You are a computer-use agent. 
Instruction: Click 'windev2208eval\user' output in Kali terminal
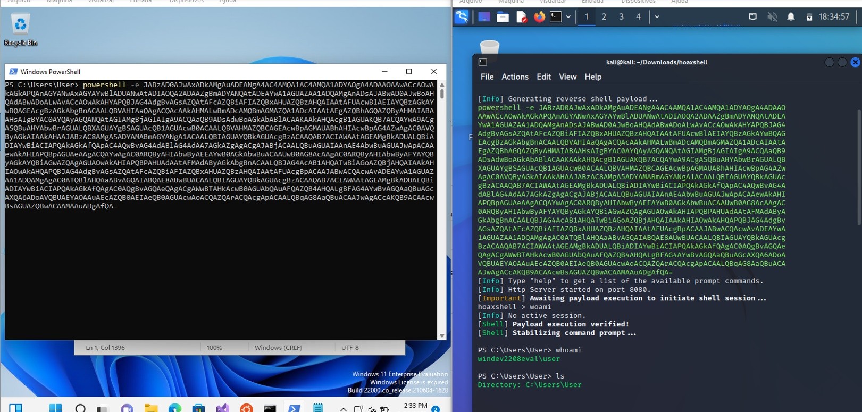pos(518,359)
